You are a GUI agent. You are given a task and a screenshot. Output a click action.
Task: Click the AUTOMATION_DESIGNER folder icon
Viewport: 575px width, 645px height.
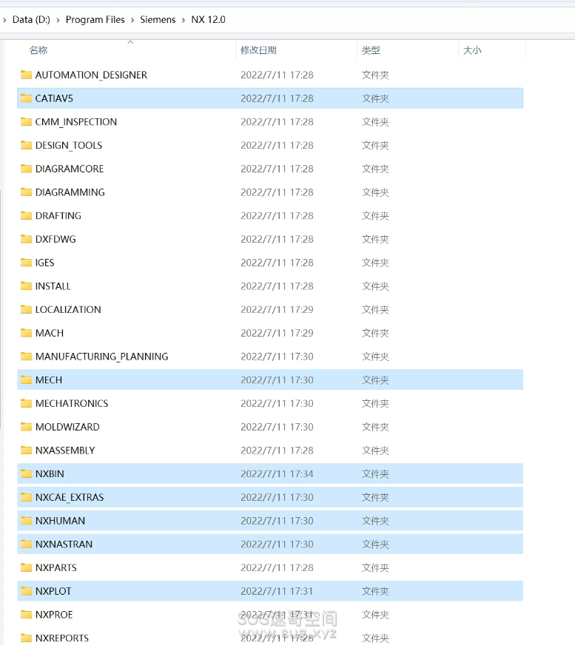pyautogui.click(x=27, y=75)
